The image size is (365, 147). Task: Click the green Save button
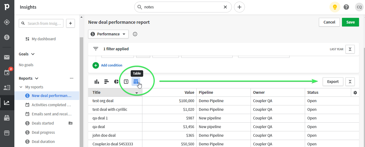coord(350,22)
